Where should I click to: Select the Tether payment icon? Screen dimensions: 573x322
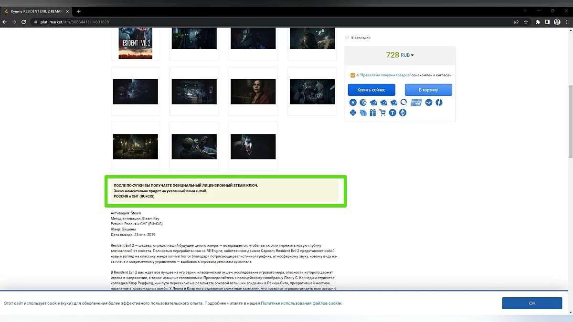393,113
